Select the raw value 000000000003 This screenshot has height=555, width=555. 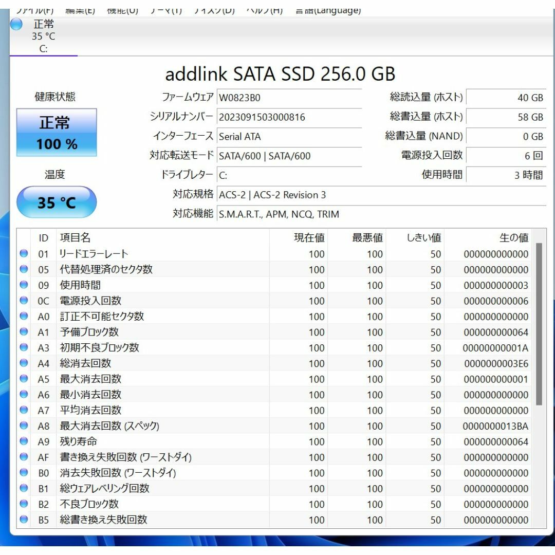496,285
